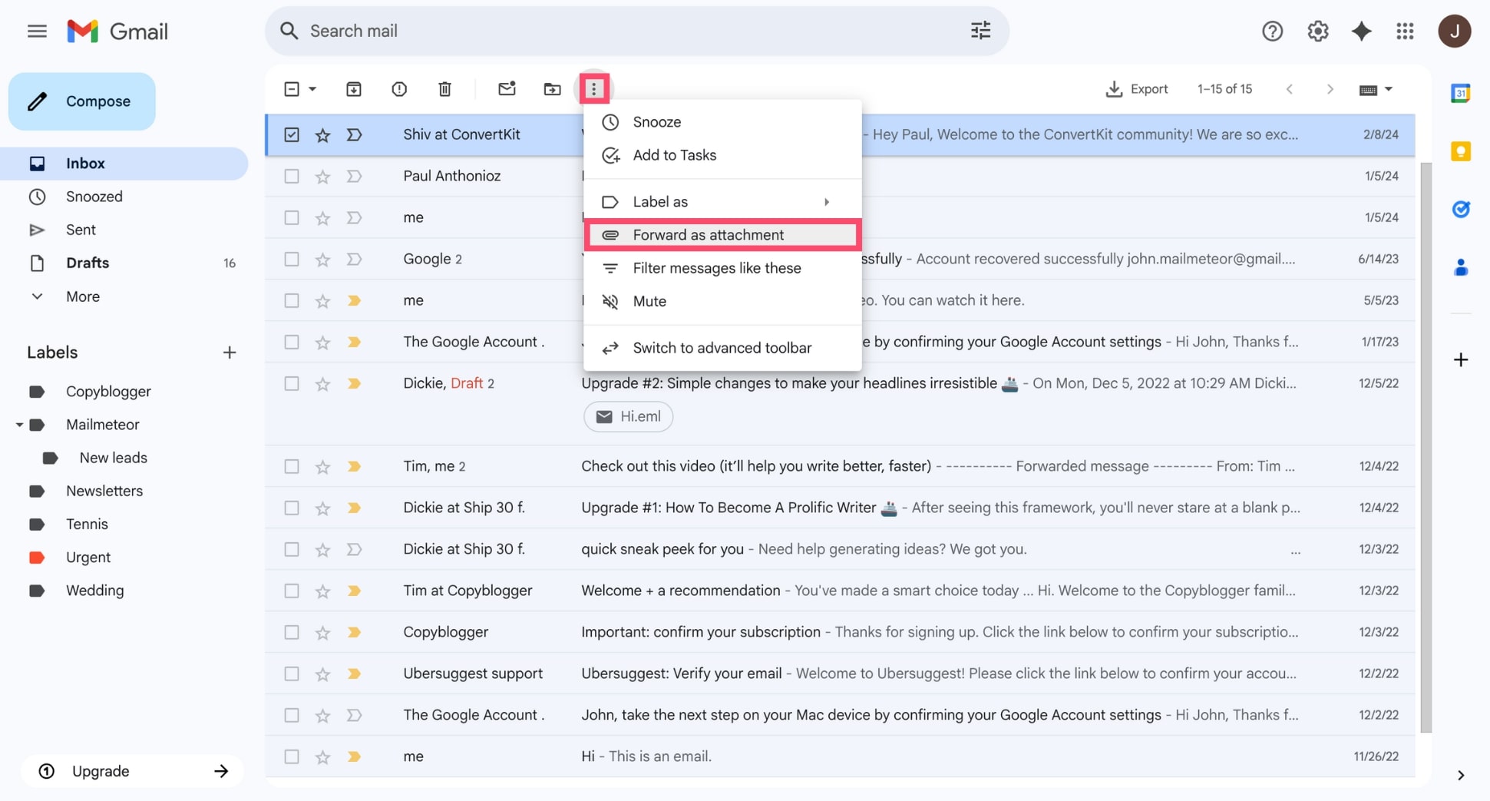Open Google Keep side panel icon
Viewport: 1490px width, 801px height.
click(x=1460, y=151)
